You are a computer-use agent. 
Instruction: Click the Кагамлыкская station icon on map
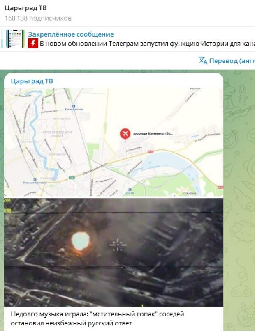[74, 106]
